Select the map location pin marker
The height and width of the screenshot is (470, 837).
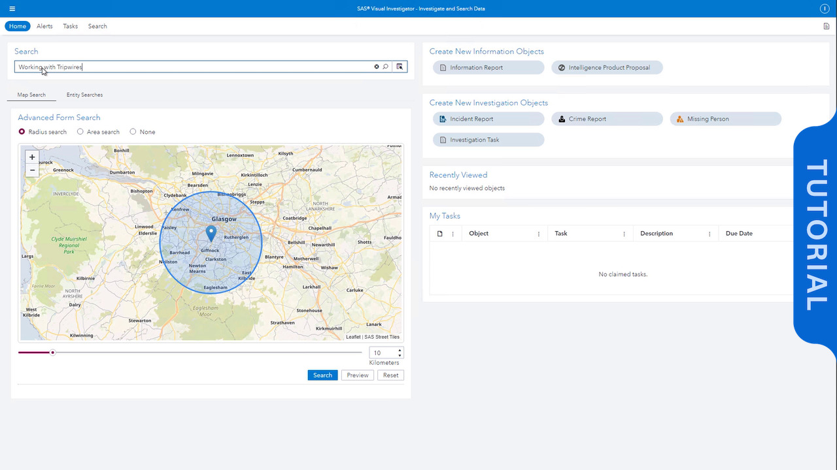click(x=211, y=233)
